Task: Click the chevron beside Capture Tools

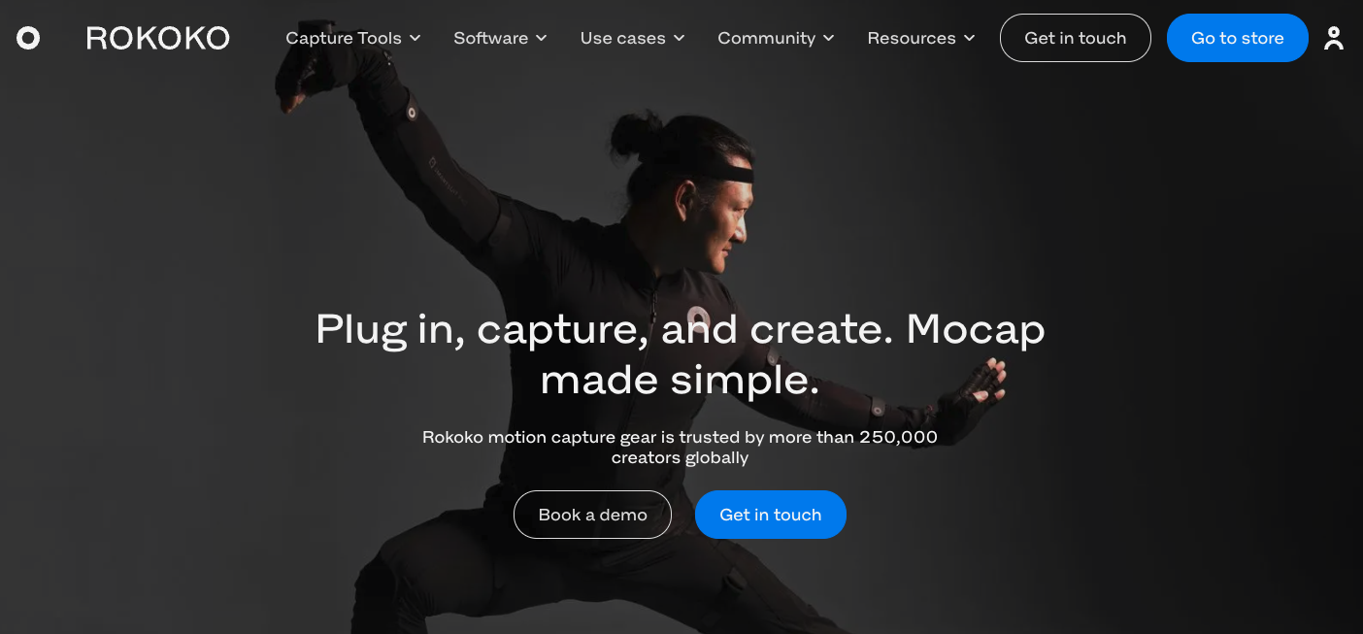Action: pos(416,38)
